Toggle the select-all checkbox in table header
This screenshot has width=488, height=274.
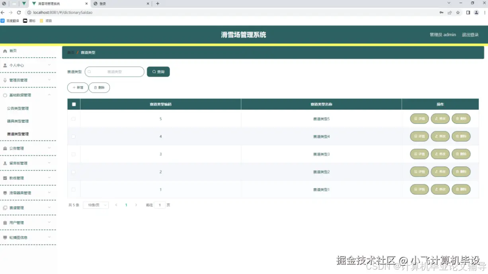pos(74,104)
